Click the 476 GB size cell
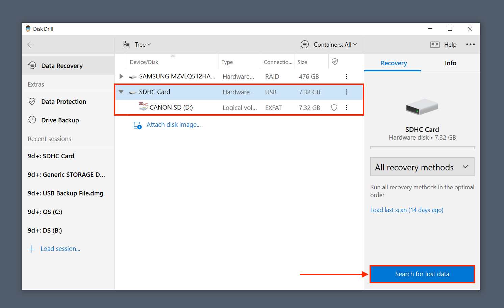This screenshot has height=308, width=504. click(x=309, y=77)
